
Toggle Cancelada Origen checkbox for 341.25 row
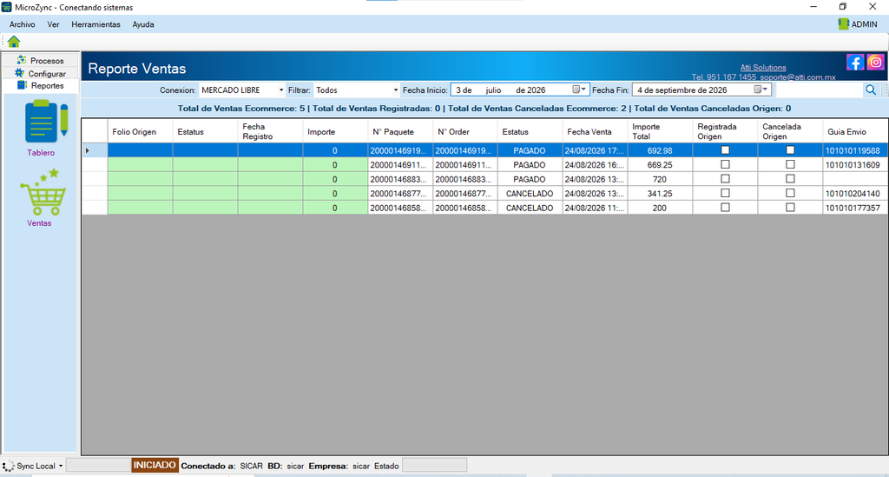coord(790,194)
